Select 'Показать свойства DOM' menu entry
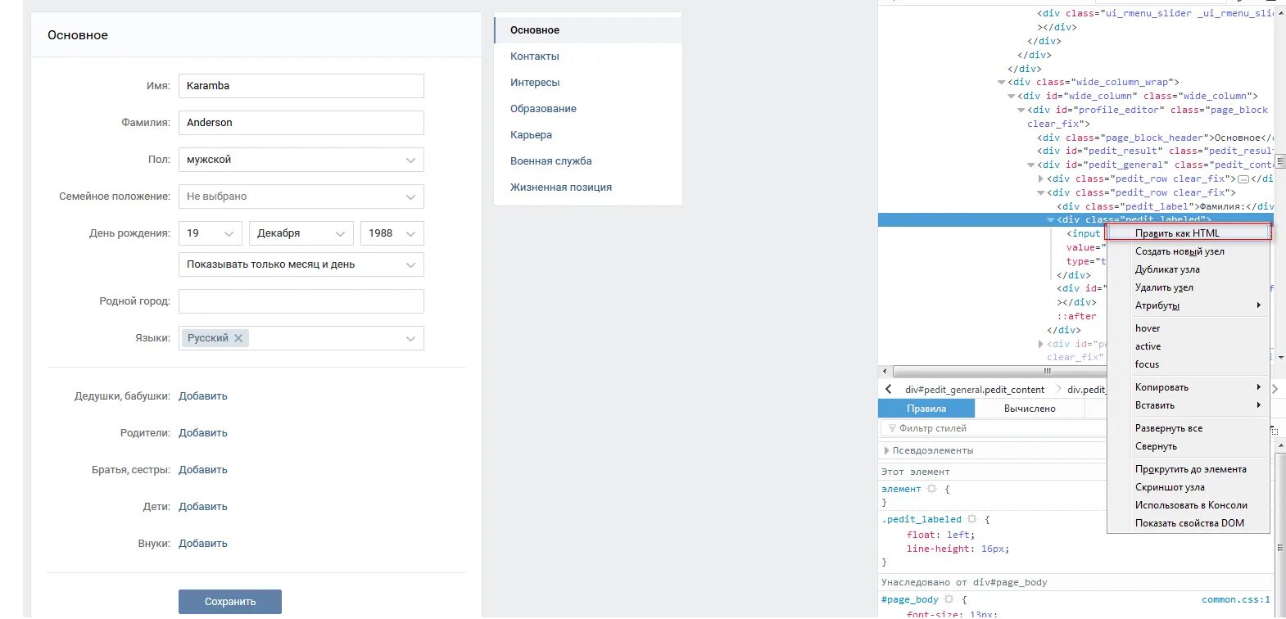Screen dimensions: 1286x619 click(x=1188, y=523)
